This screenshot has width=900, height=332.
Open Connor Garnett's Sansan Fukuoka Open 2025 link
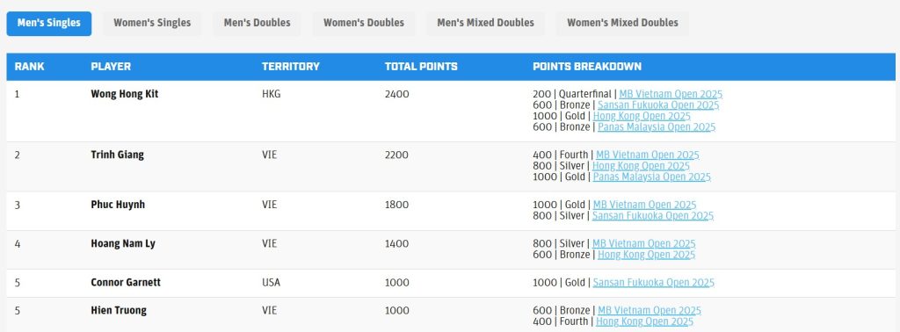pyautogui.click(x=653, y=283)
